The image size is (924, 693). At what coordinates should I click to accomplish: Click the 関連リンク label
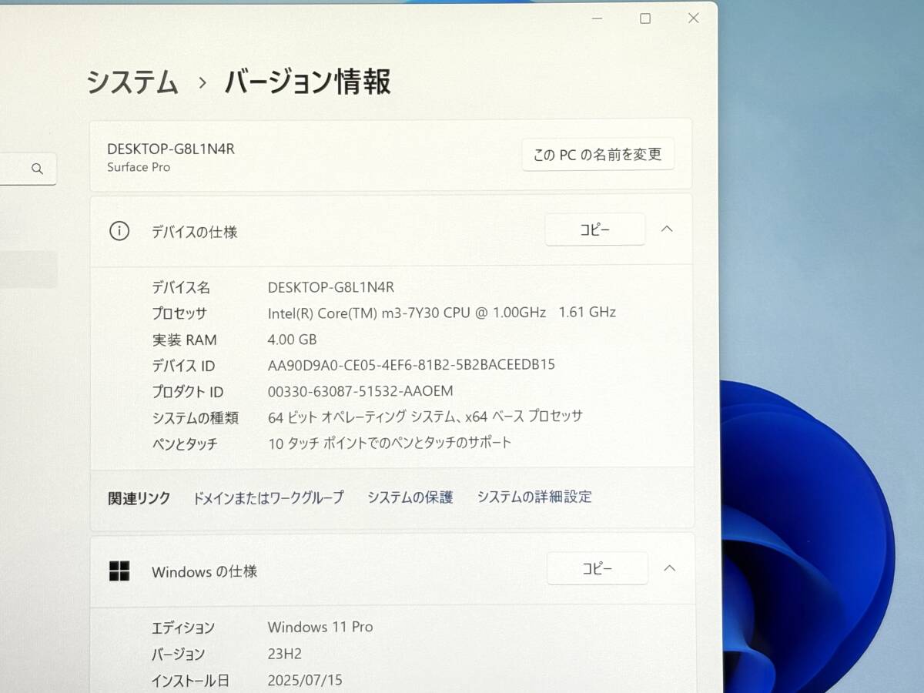139,498
